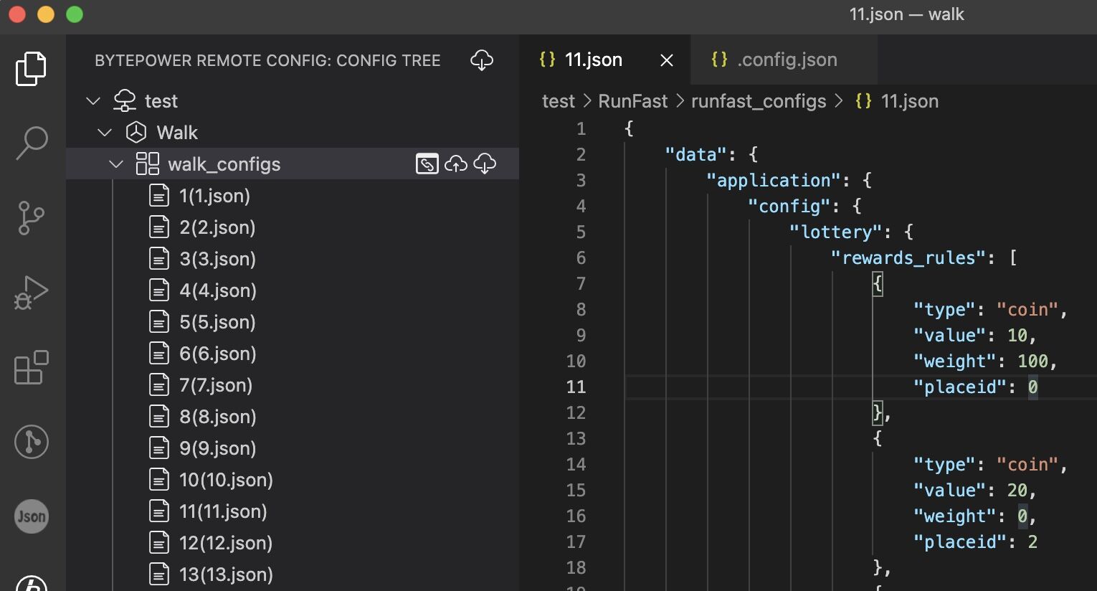Click the weight value 100 on line 10
1097x591 pixels.
1032,361
